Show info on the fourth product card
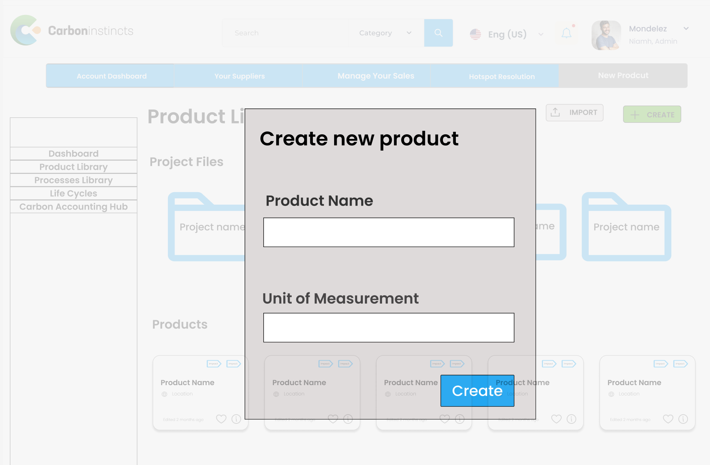 [x=571, y=419]
